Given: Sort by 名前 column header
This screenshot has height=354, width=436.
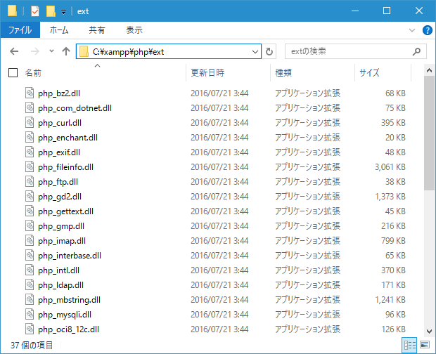Looking at the screenshot, I should tap(33, 73).
